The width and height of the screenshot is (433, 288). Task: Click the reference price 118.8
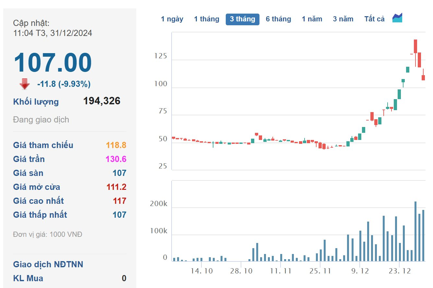pyautogui.click(x=116, y=145)
